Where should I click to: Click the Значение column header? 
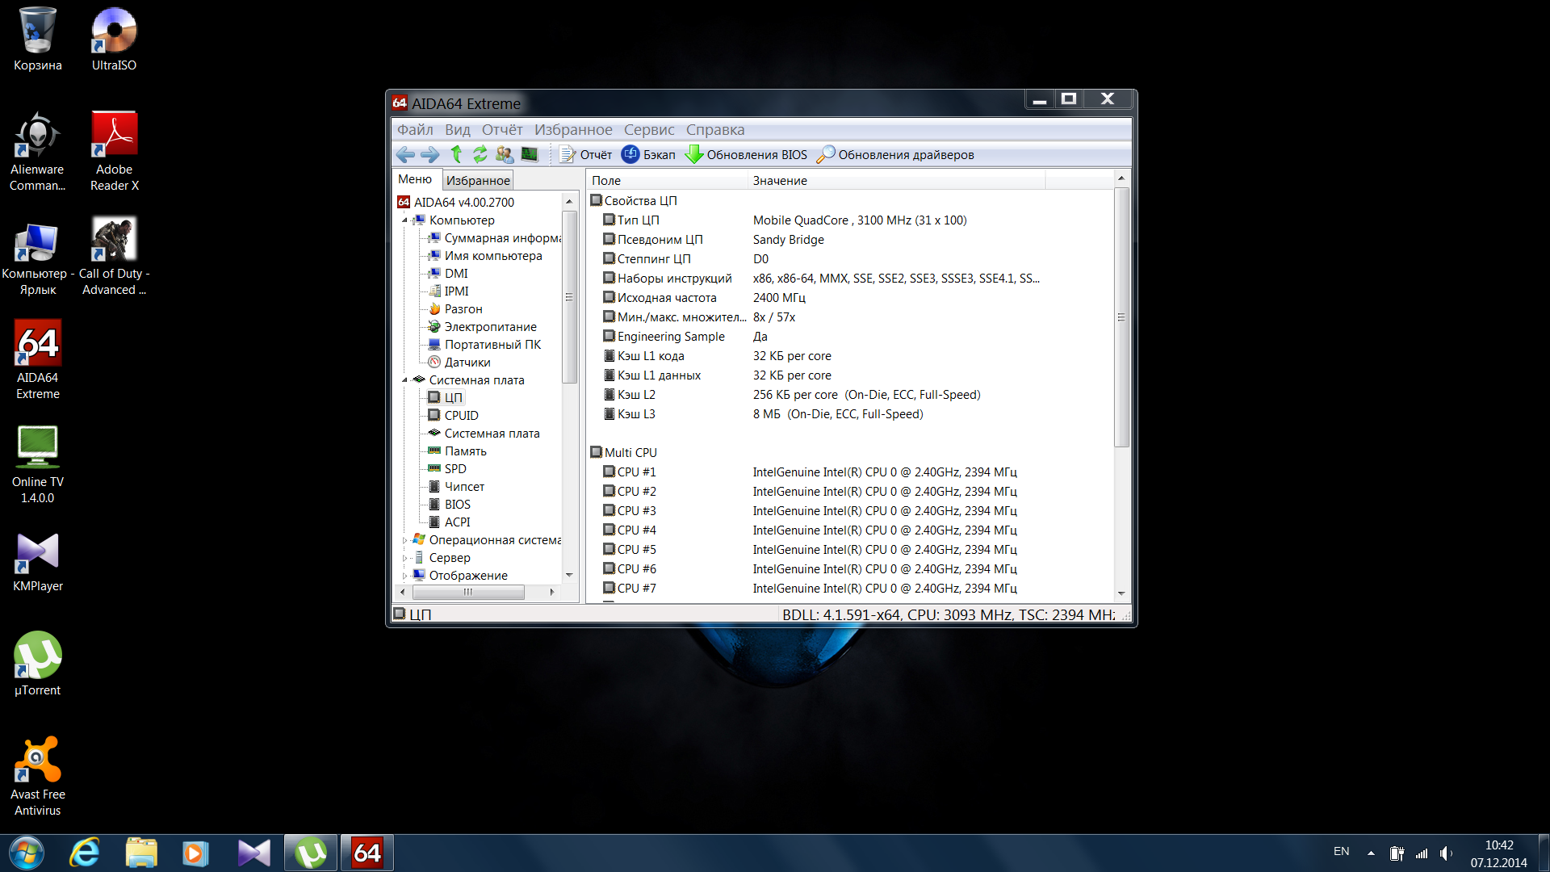(896, 181)
